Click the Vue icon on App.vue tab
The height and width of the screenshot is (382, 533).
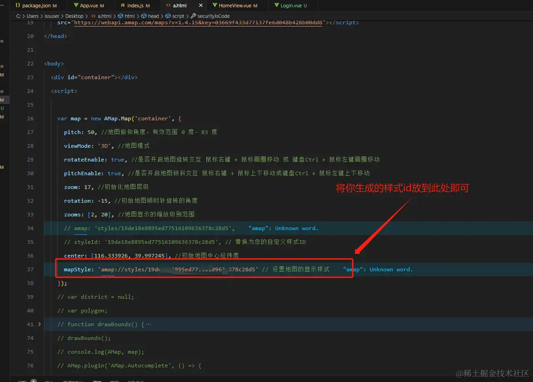click(x=76, y=5)
